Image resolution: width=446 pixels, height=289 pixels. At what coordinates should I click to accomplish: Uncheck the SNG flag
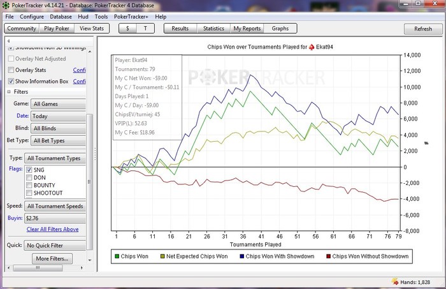pyautogui.click(x=29, y=170)
